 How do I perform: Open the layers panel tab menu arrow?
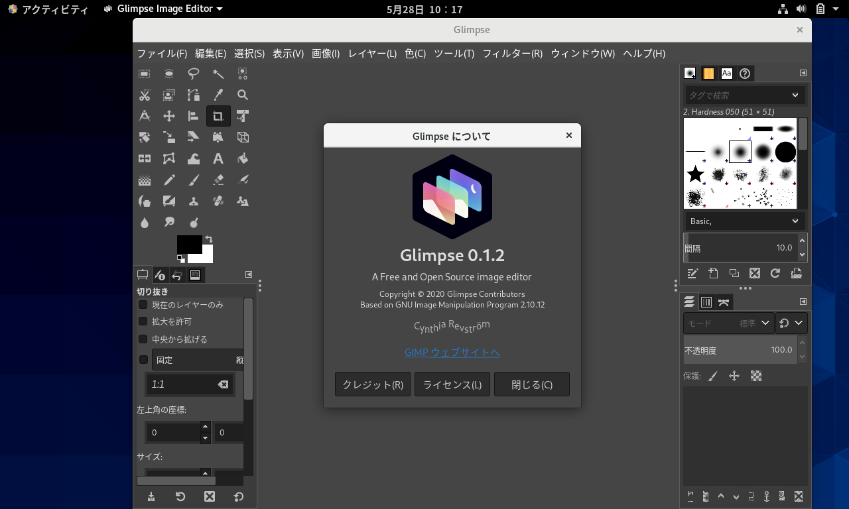pos(803,302)
